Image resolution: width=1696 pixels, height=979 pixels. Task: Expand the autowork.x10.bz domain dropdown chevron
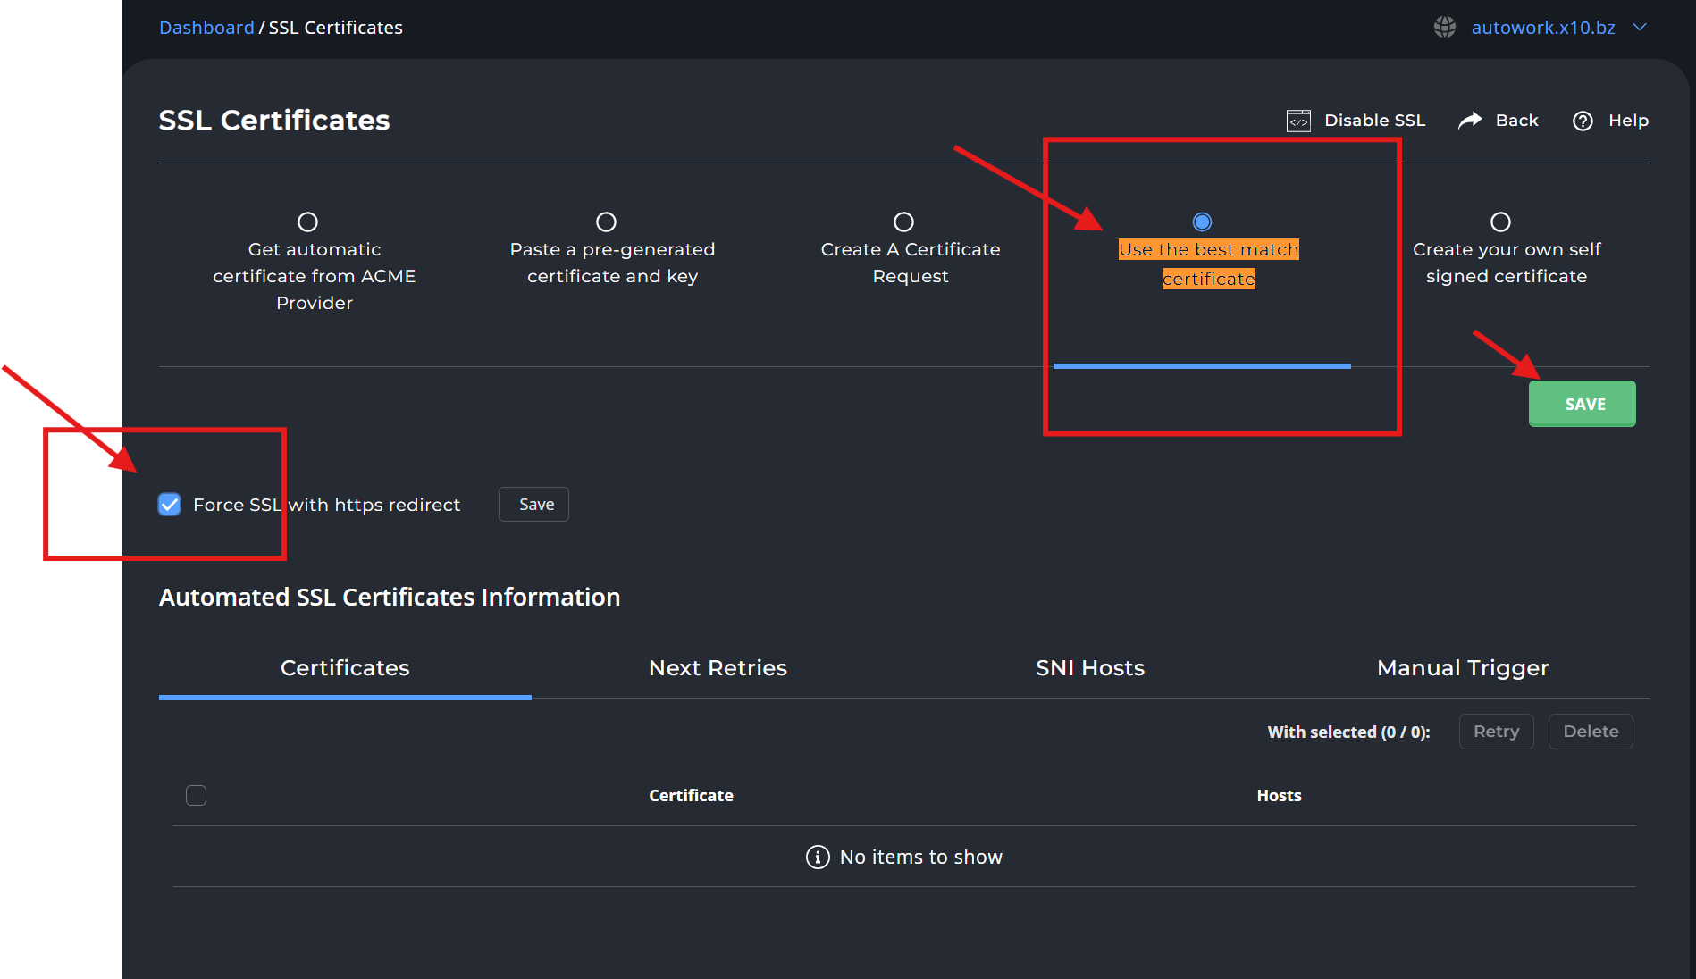(x=1640, y=28)
